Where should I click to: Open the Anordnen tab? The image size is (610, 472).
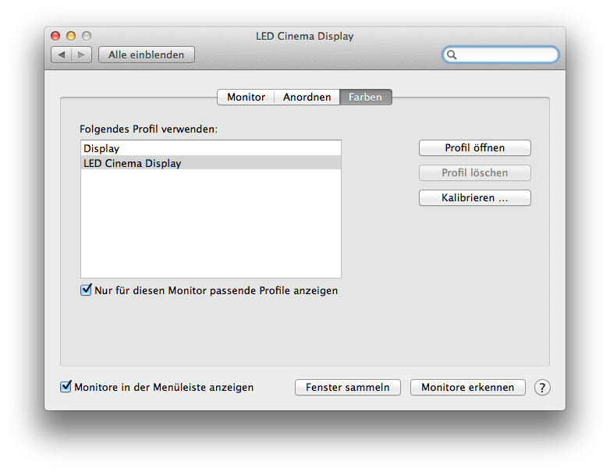point(307,97)
